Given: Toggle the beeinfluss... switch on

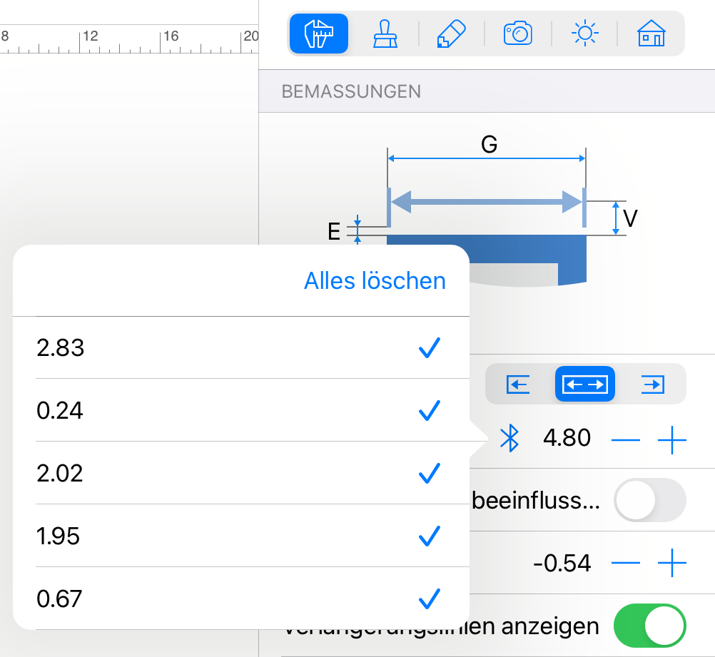Looking at the screenshot, I should (x=649, y=500).
